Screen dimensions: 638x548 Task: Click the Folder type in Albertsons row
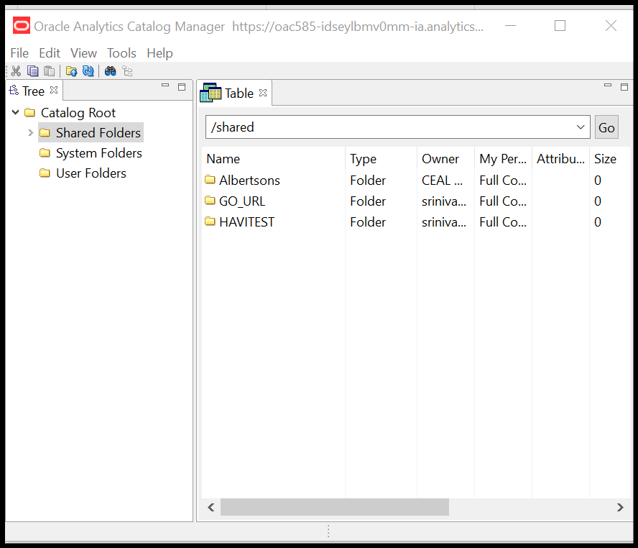pos(368,181)
